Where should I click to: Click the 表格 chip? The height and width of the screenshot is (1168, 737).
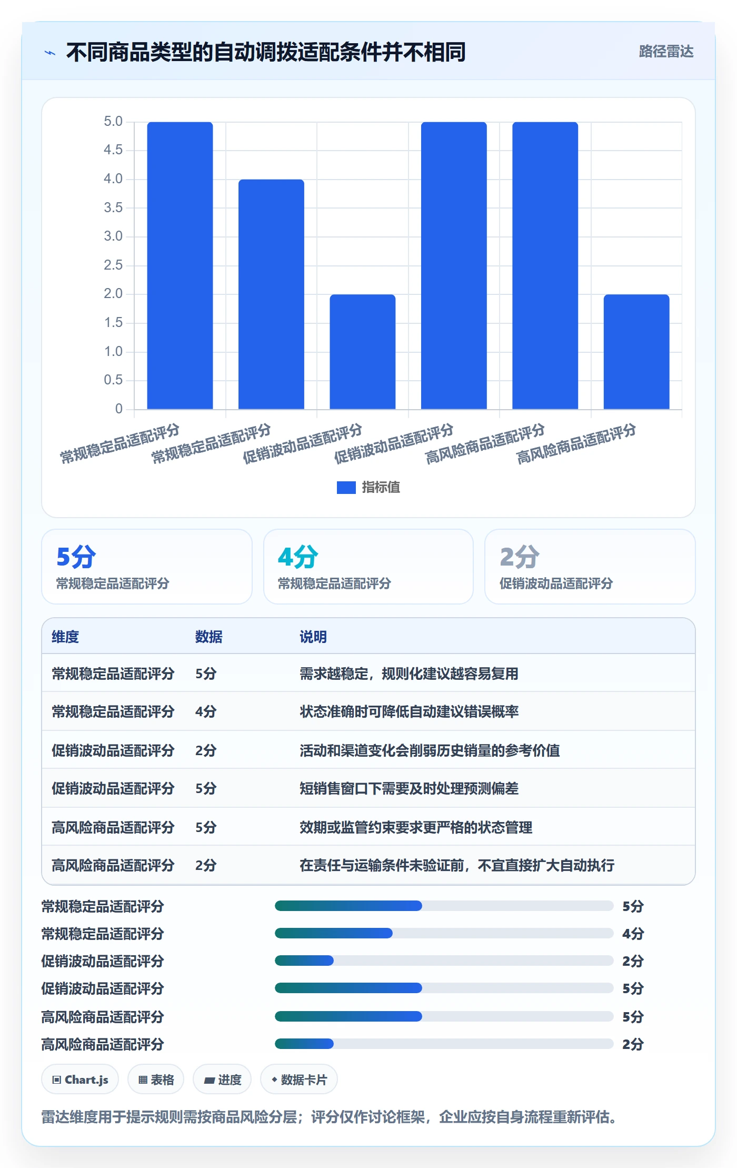[x=156, y=1080]
